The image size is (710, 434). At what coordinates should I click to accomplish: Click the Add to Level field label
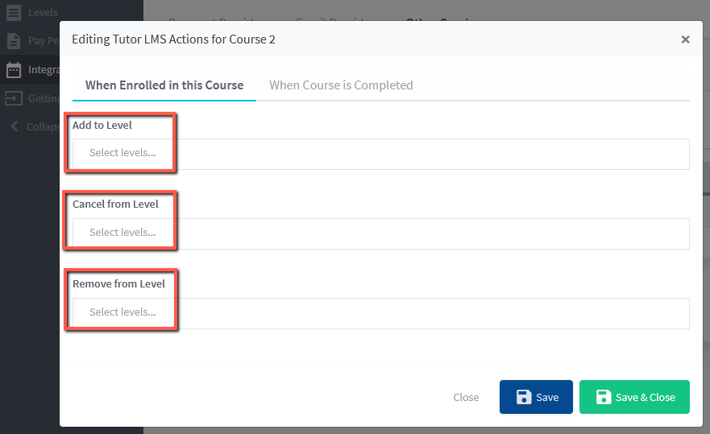pos(102,126)
